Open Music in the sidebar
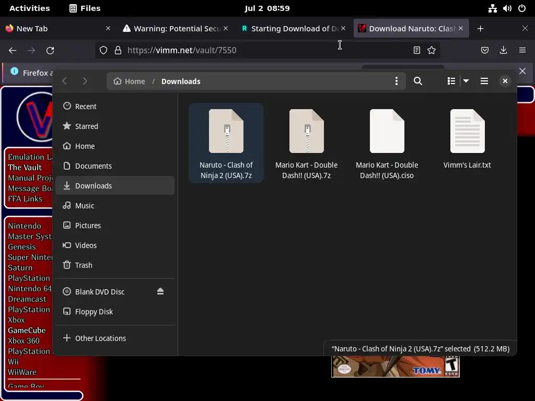Viewport: 535px width, 401px height. point(115,205)
